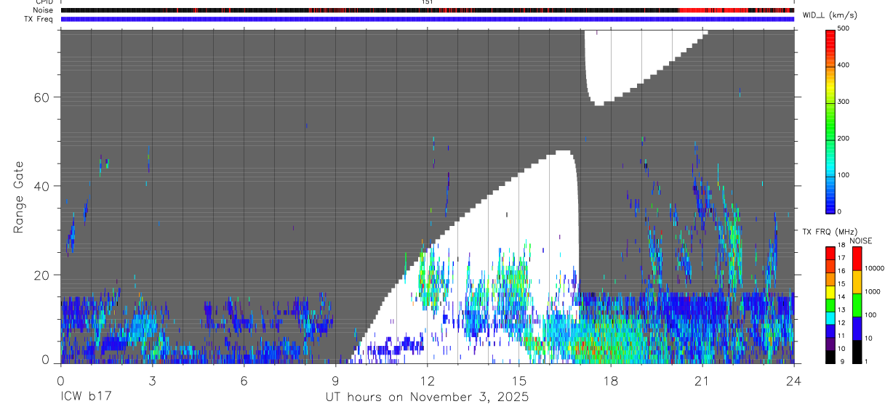The height and width of the screenshot is (412, 893).
Task: Click the 'CPID' row label at top
Action: (x=44, y=2)
